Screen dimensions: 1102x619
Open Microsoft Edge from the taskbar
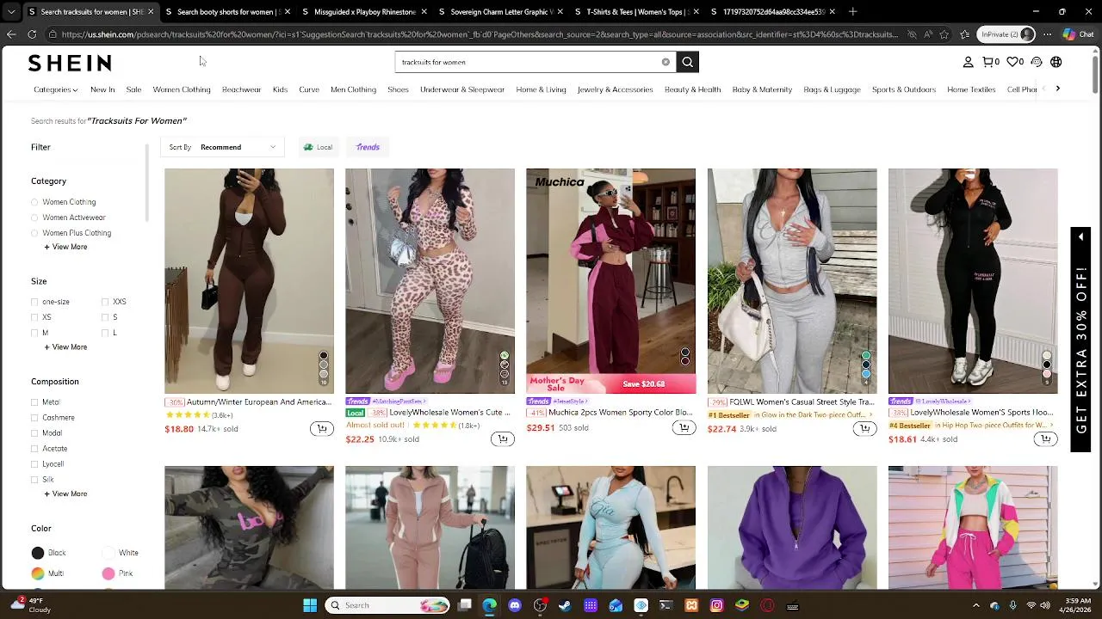tap(489, 605)
